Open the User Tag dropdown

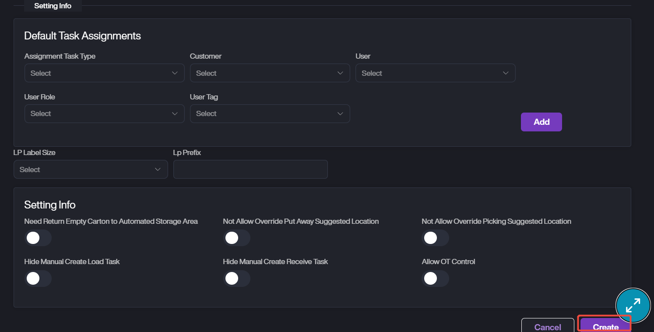[x=270, y=113]
